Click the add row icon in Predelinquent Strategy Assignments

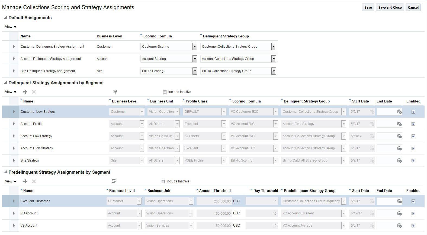click(25, 181)
